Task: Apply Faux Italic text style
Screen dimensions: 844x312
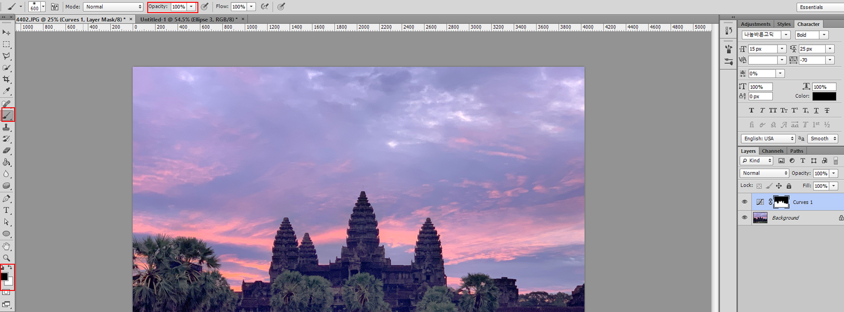Action: click(762, 111)
